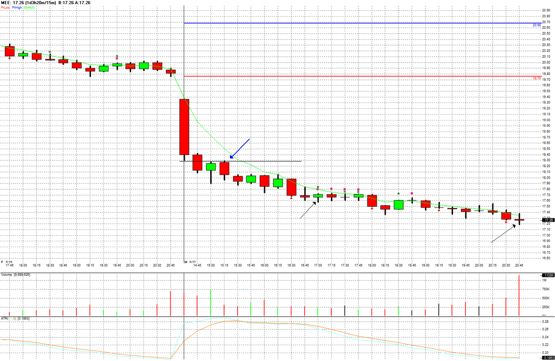
Task: Click the 750K volume axis label
Action: click(546, 289)
